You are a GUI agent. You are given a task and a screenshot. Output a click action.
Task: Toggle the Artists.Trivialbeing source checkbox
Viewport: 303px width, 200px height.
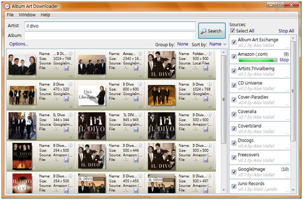[x=234, y=71]
